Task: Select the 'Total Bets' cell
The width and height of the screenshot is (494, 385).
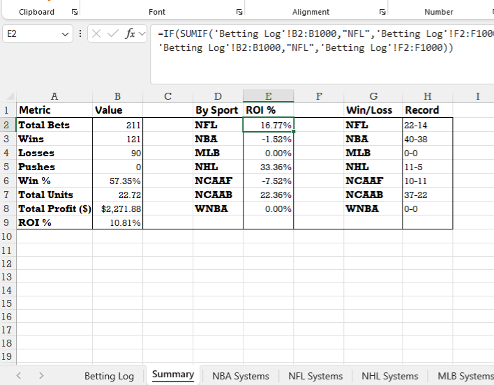Action: click(x=54, y=125)
